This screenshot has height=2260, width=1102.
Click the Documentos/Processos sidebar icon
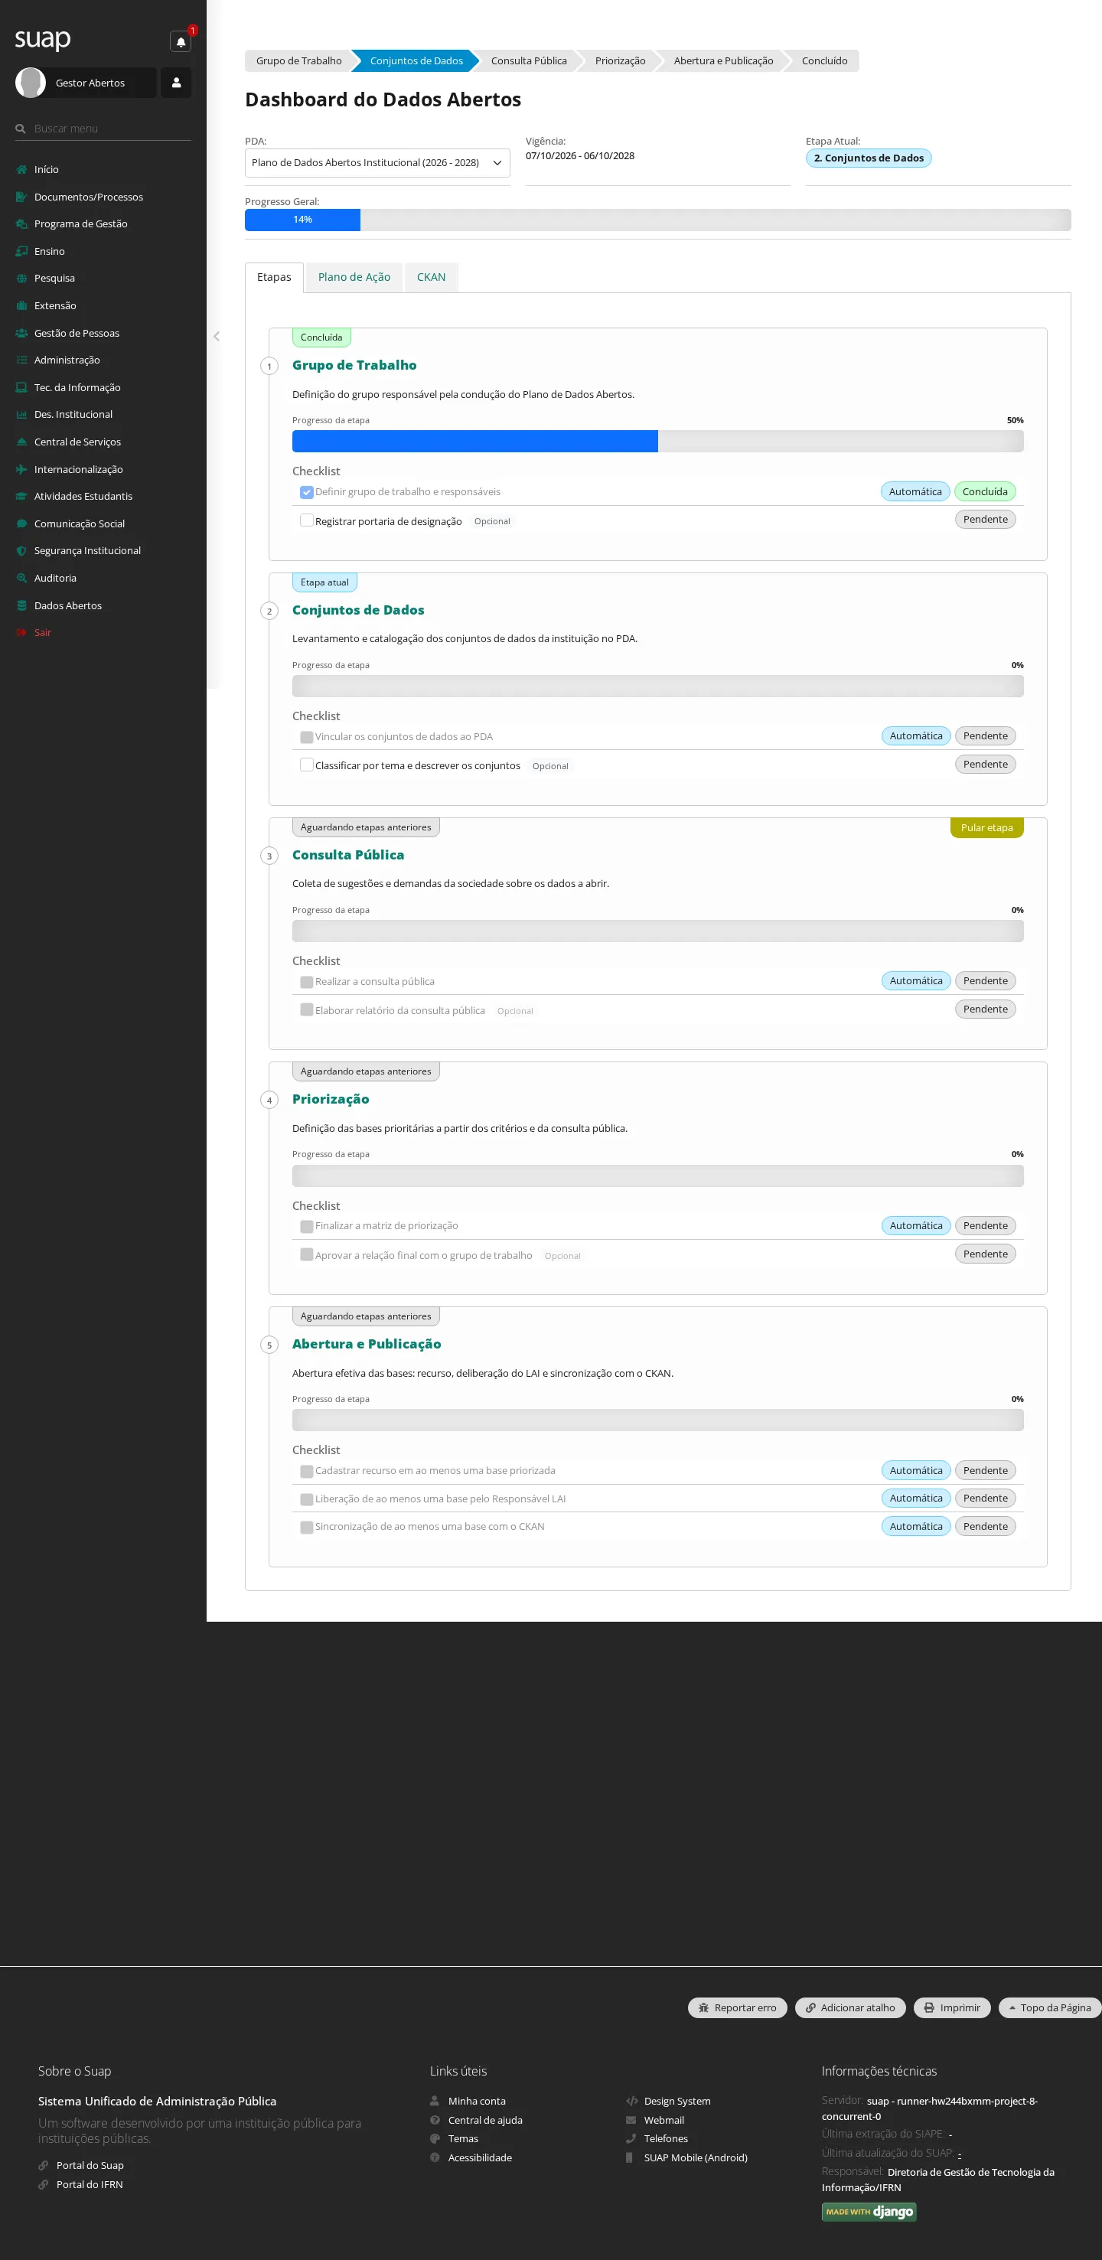point(22,197)
